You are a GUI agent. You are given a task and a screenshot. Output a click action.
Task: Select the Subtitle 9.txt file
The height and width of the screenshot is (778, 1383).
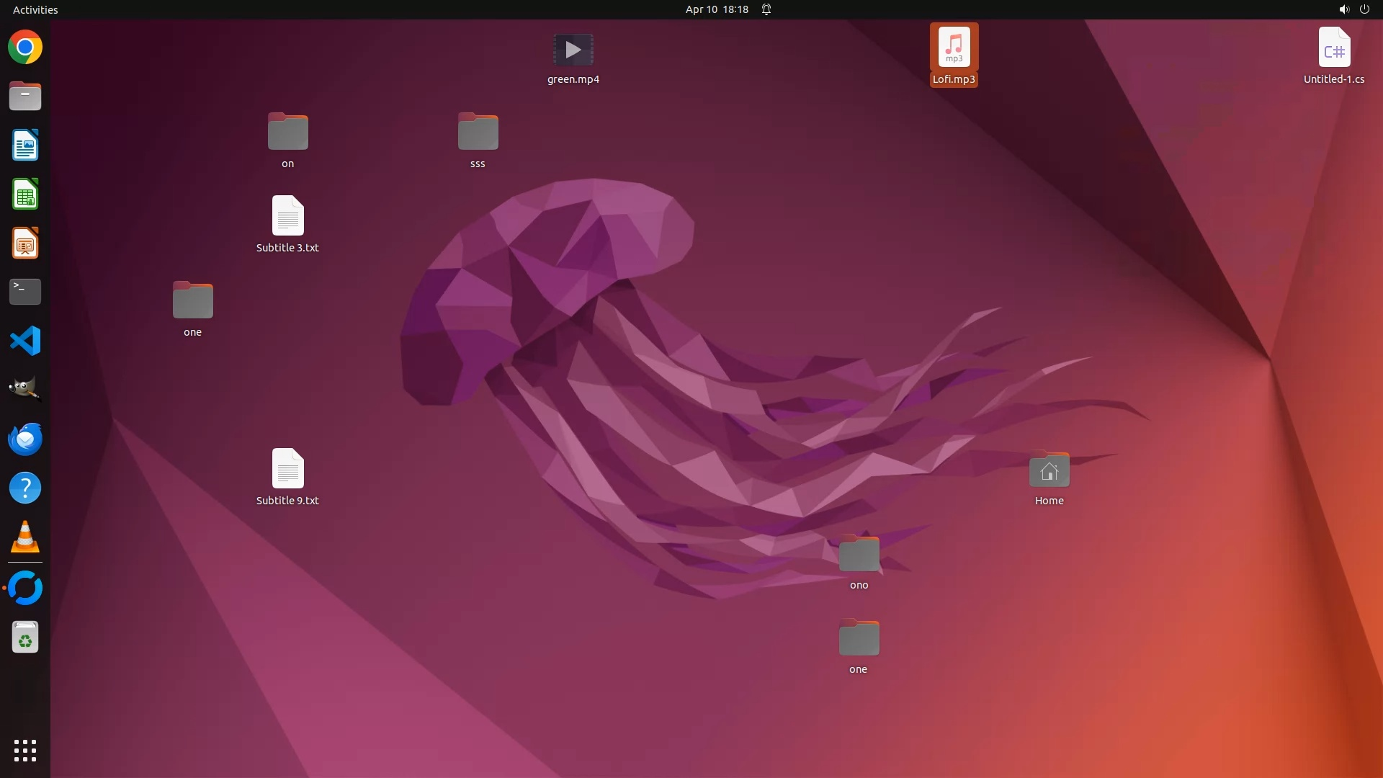click(287, 469)
